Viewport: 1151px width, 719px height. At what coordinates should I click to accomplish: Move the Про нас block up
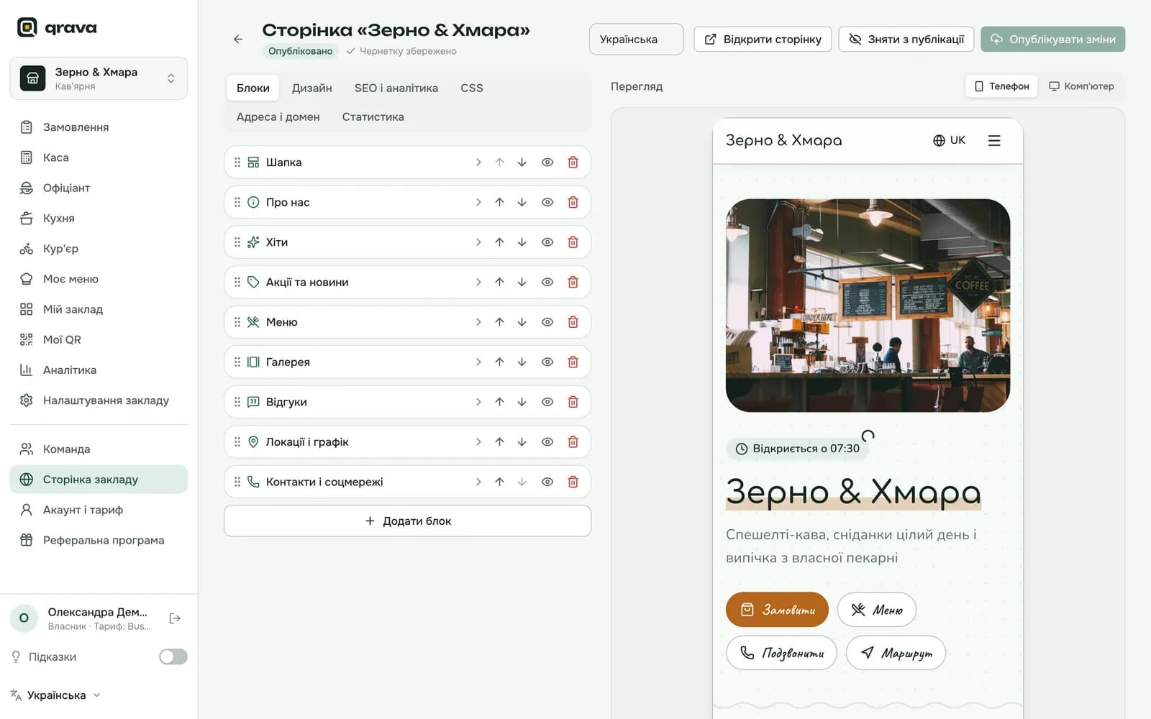click(499, 202)
